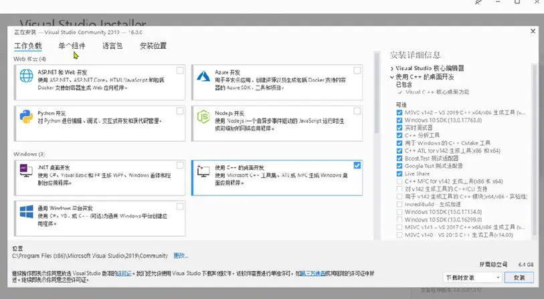
Task: Click the workloads list scrollbar
Action: (x=377, y=94)
